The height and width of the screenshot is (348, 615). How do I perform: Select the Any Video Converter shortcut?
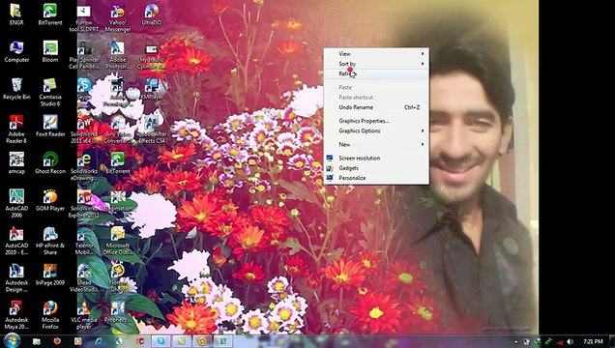[x=118, y=130]
